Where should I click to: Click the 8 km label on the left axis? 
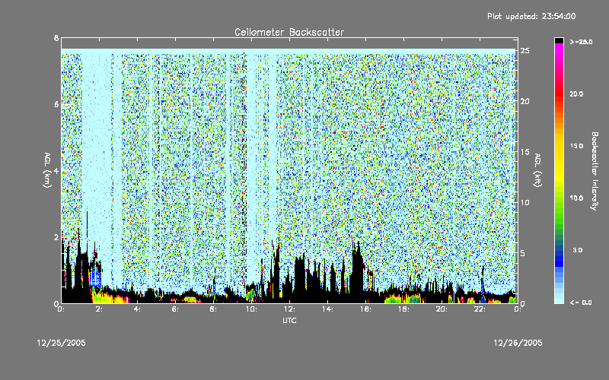(56, 38)
